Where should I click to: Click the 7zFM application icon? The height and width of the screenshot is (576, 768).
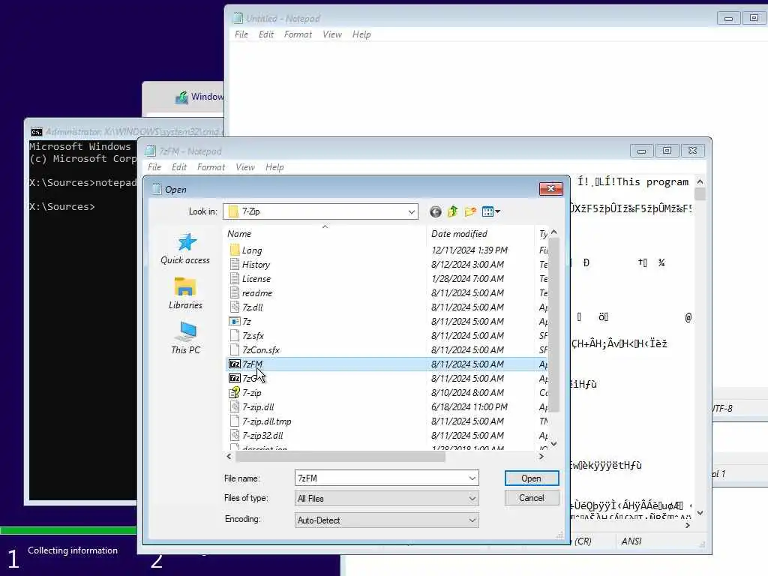coord(235,364)
